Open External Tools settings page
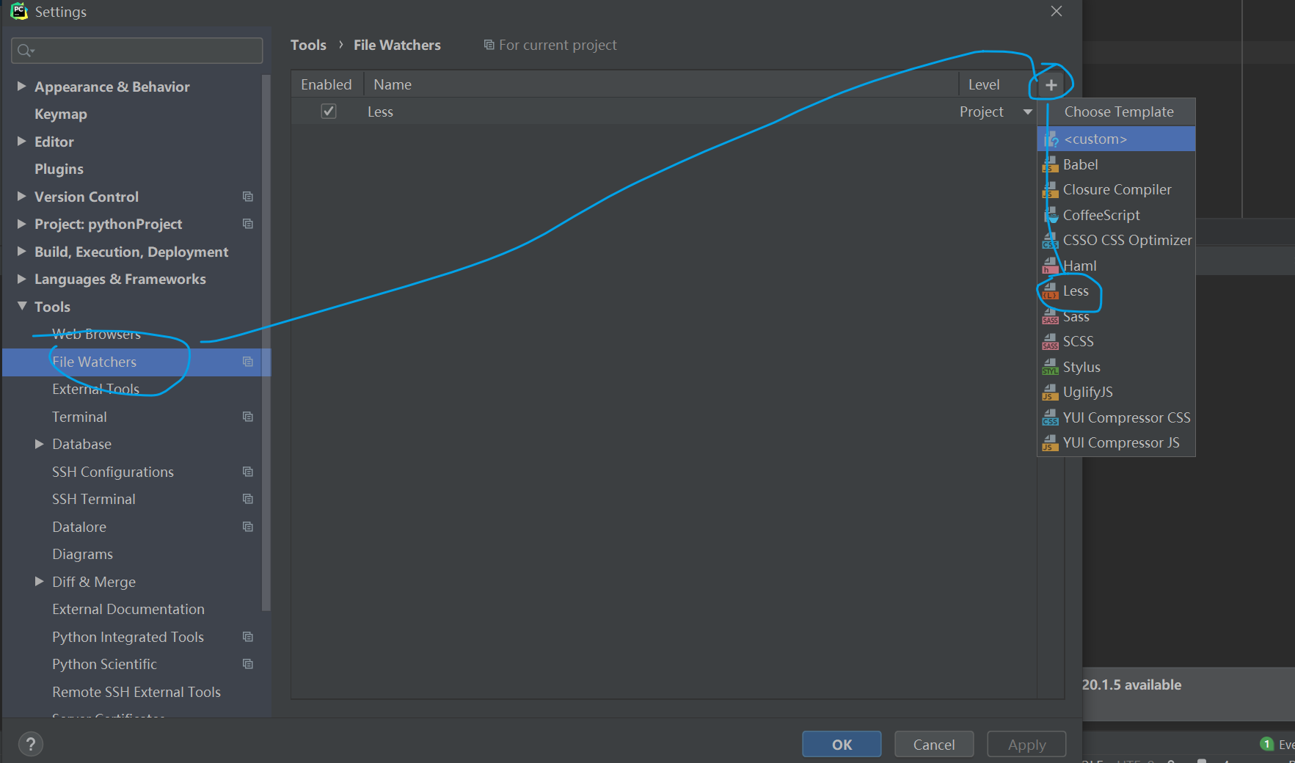Screen dimensions: 1295x763 pyautogui.click(x=95, y=389)
